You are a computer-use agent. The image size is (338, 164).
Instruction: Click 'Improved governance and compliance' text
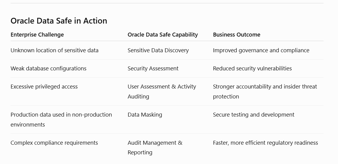(261, 50)
